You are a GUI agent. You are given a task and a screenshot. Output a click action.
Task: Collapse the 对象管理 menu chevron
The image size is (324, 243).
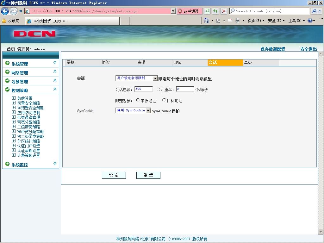pyautogui.click(x=55, y=80)
